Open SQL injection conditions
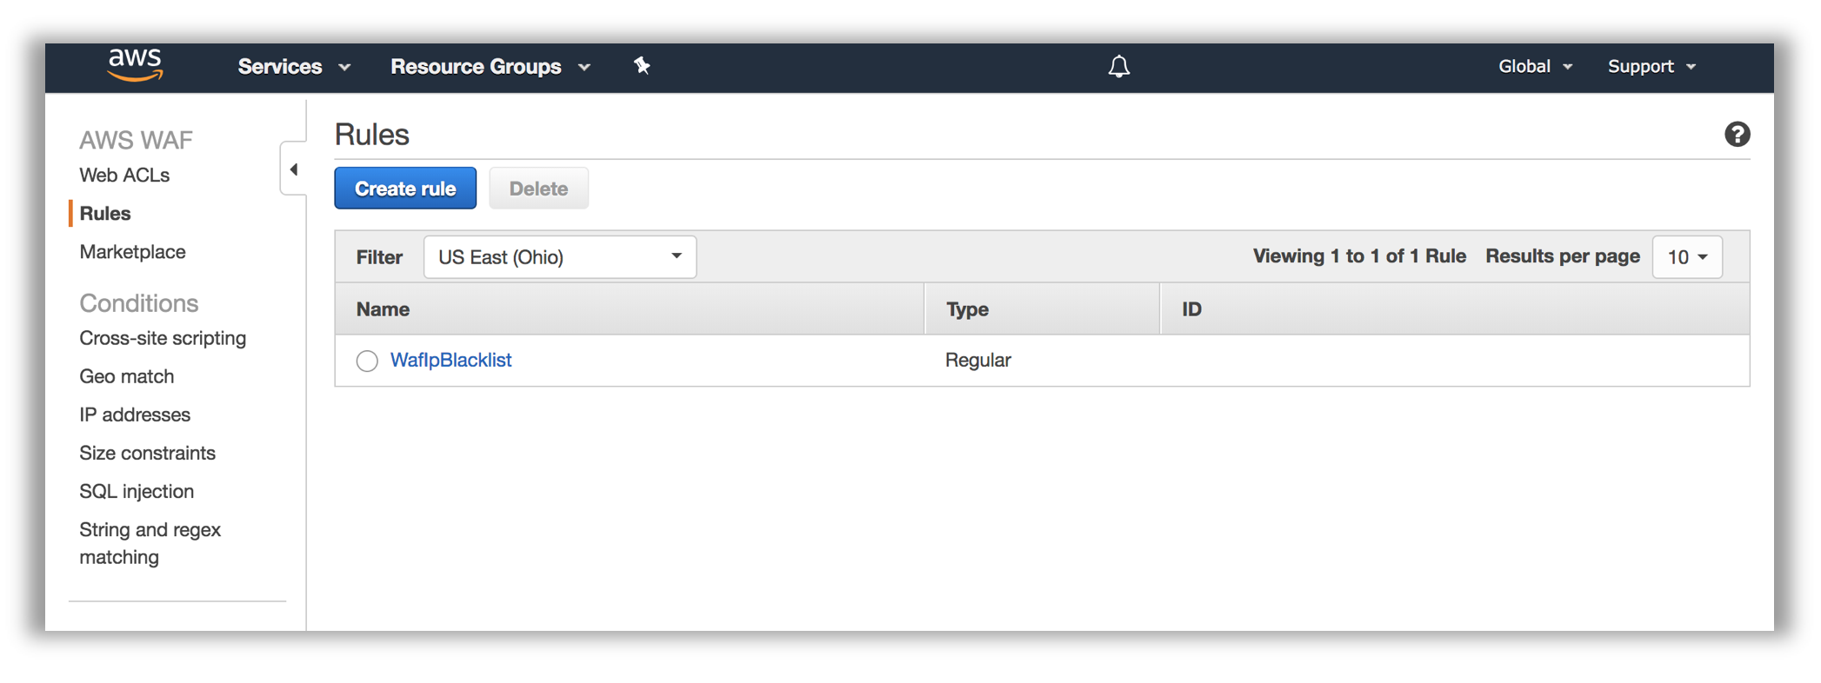1821x683 pixels. [x=137, y=492]
